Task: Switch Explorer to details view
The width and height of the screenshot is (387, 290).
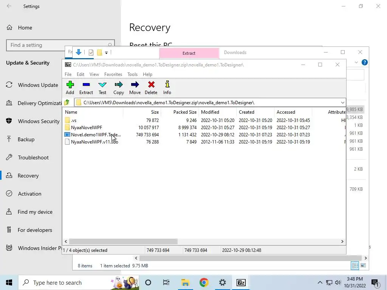Action: (355, 265)
